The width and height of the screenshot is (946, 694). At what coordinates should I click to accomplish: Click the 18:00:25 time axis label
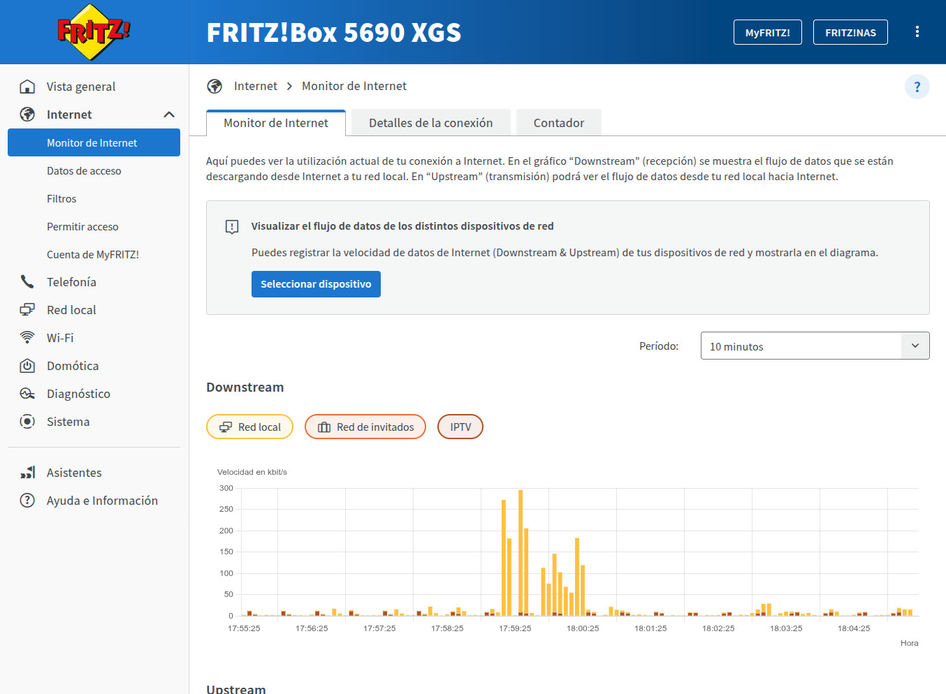583,628
